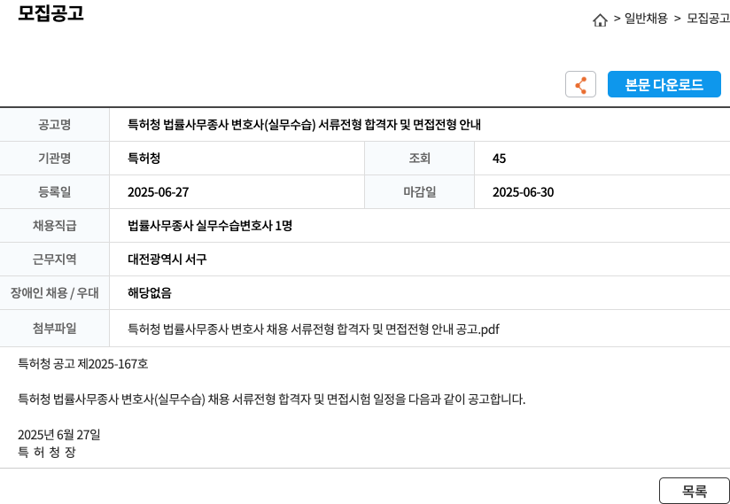Click the 첨부파일 label cell
Screen dimensions: 730x504
54,329
